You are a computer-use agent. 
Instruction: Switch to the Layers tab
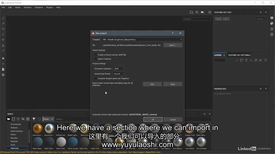218,55
